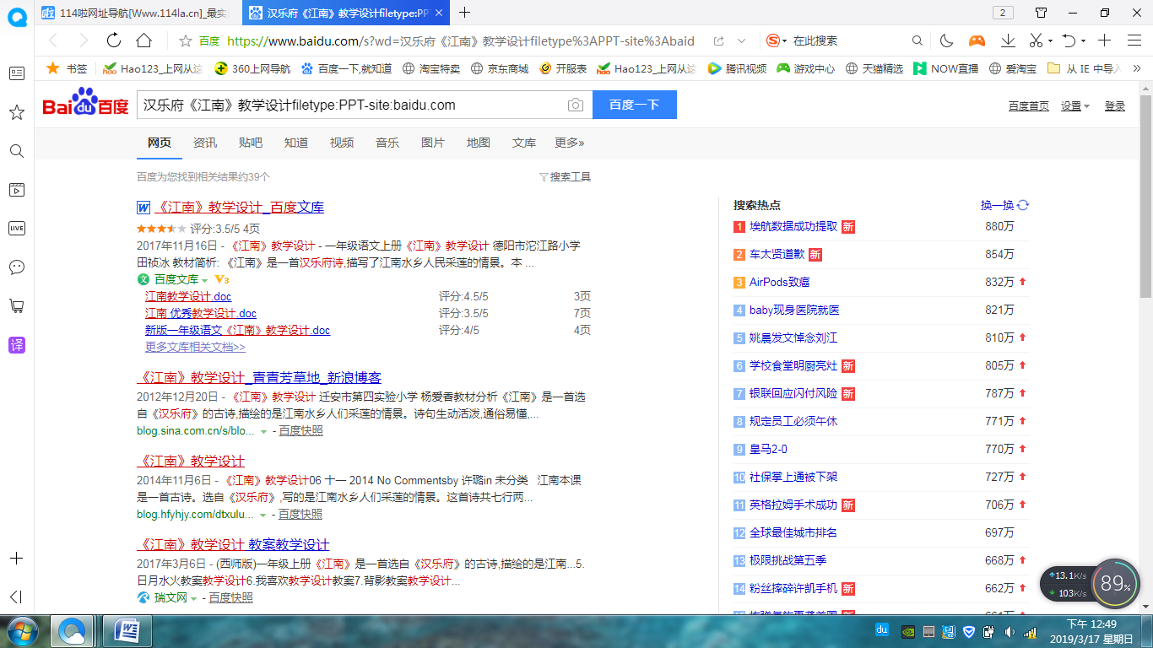The height and width of the screenshot is (648, 1153).
Task: Open the sidebar video player icon
Action: click(x=16, y=190)
